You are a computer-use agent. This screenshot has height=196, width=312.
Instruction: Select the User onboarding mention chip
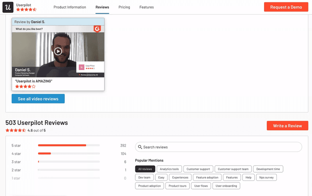tap(226, 186)
